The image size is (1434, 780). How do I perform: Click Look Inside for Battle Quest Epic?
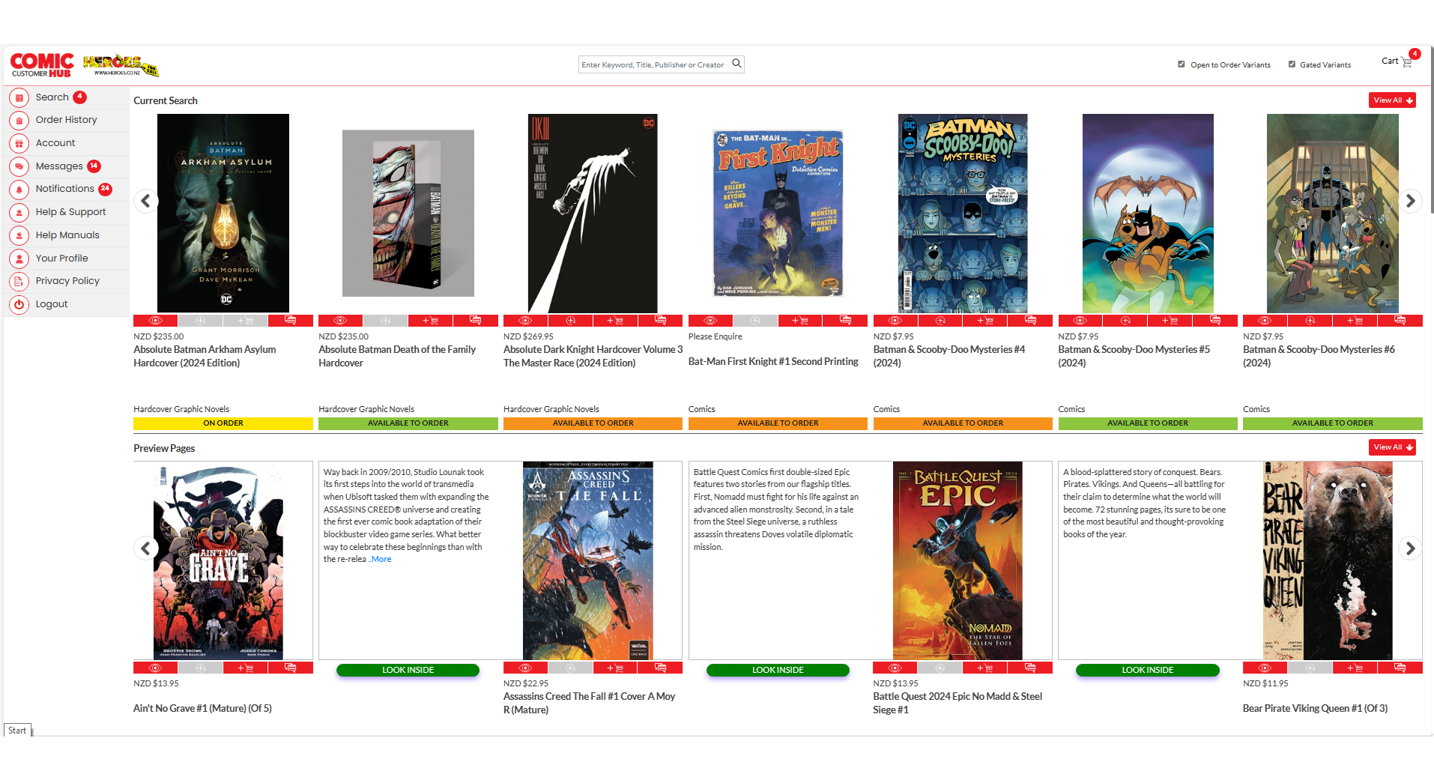tap(1147, 670)
